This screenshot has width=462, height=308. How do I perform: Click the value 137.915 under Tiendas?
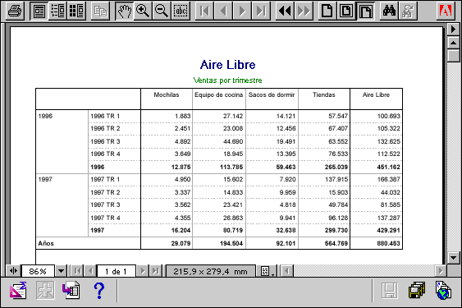point(336,179)
